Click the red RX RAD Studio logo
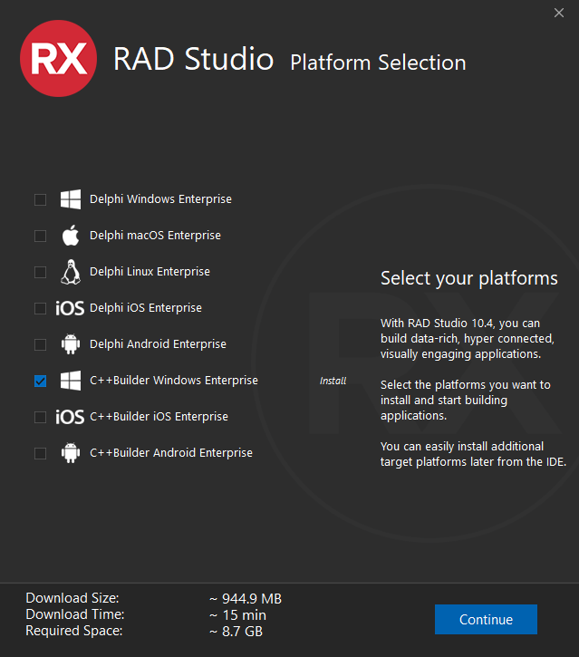 point(59,59)
